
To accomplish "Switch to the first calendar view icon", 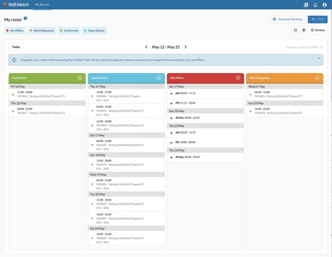I will click(295, 30).
